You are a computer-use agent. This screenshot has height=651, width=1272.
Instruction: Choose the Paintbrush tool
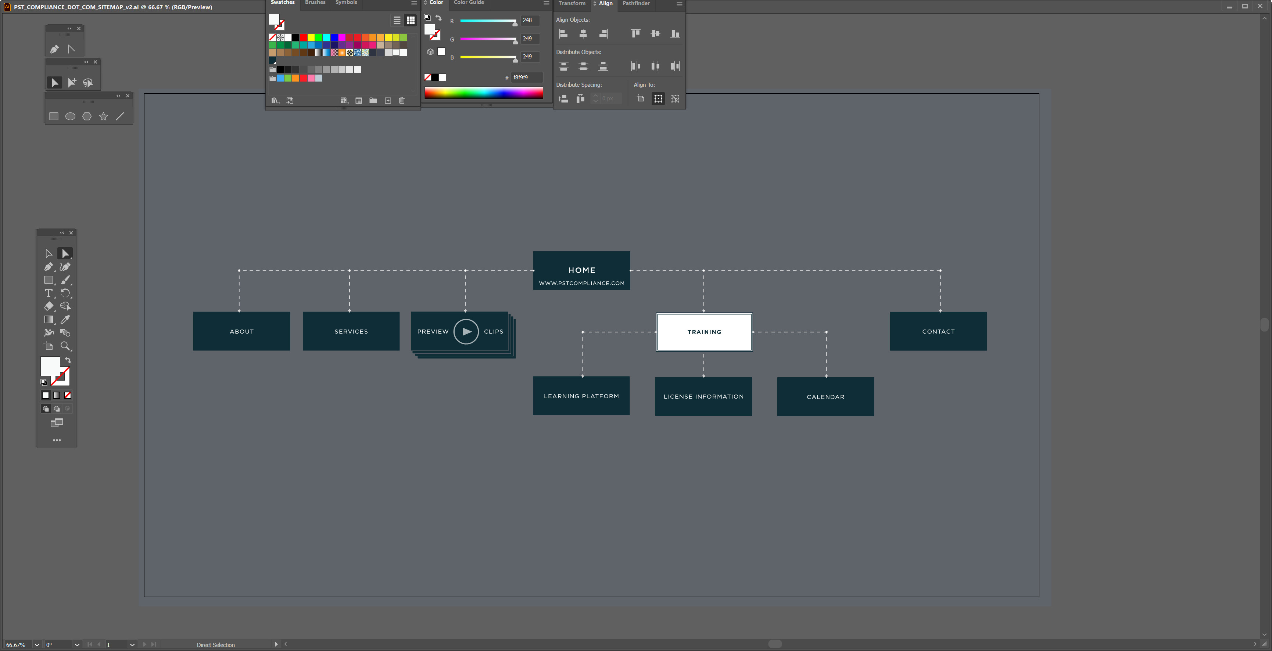coord(65,280)
